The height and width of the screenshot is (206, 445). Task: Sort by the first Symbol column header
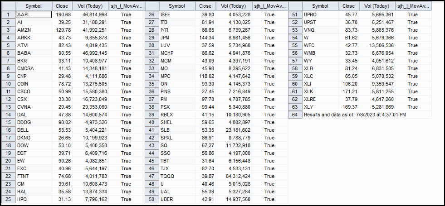[x=34, y=6]
